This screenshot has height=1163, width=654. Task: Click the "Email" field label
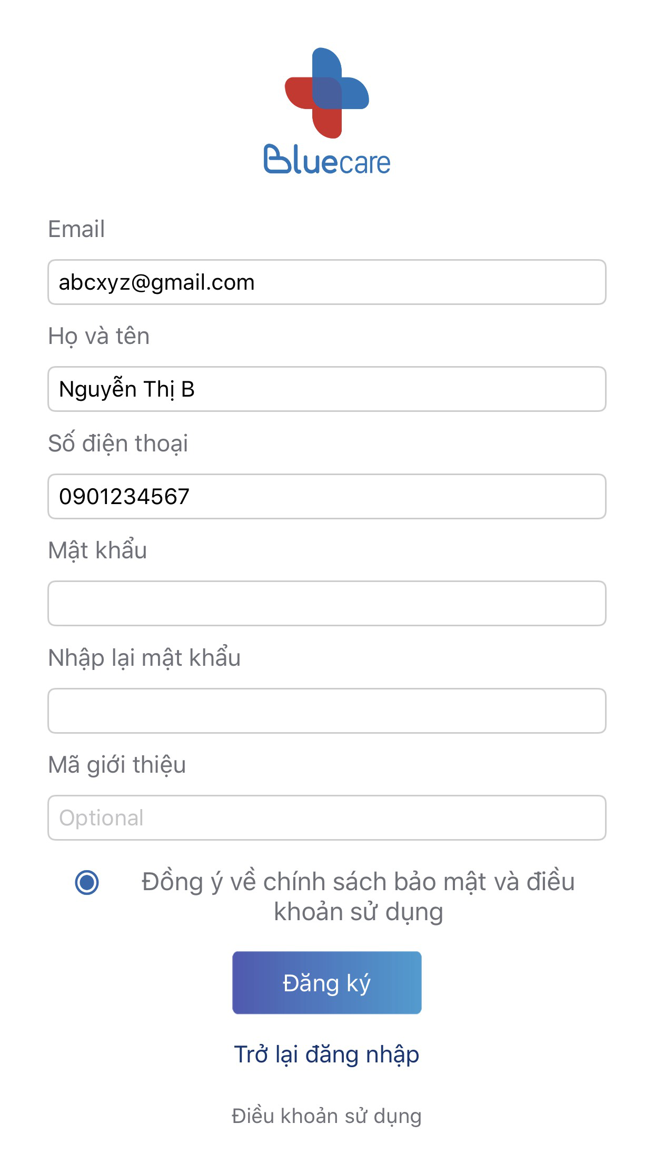pos(76,229)
